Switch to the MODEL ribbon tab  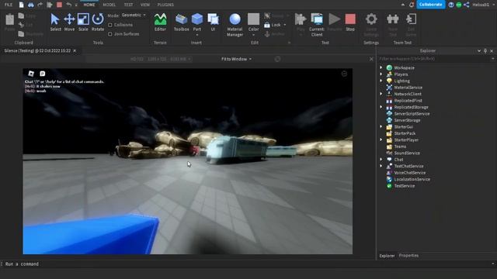[109, 5]
